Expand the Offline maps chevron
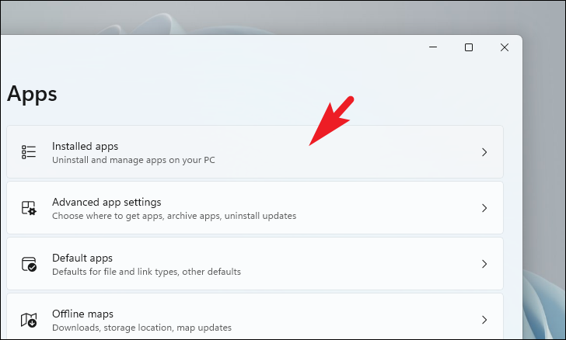 click(x=484, y=320)
